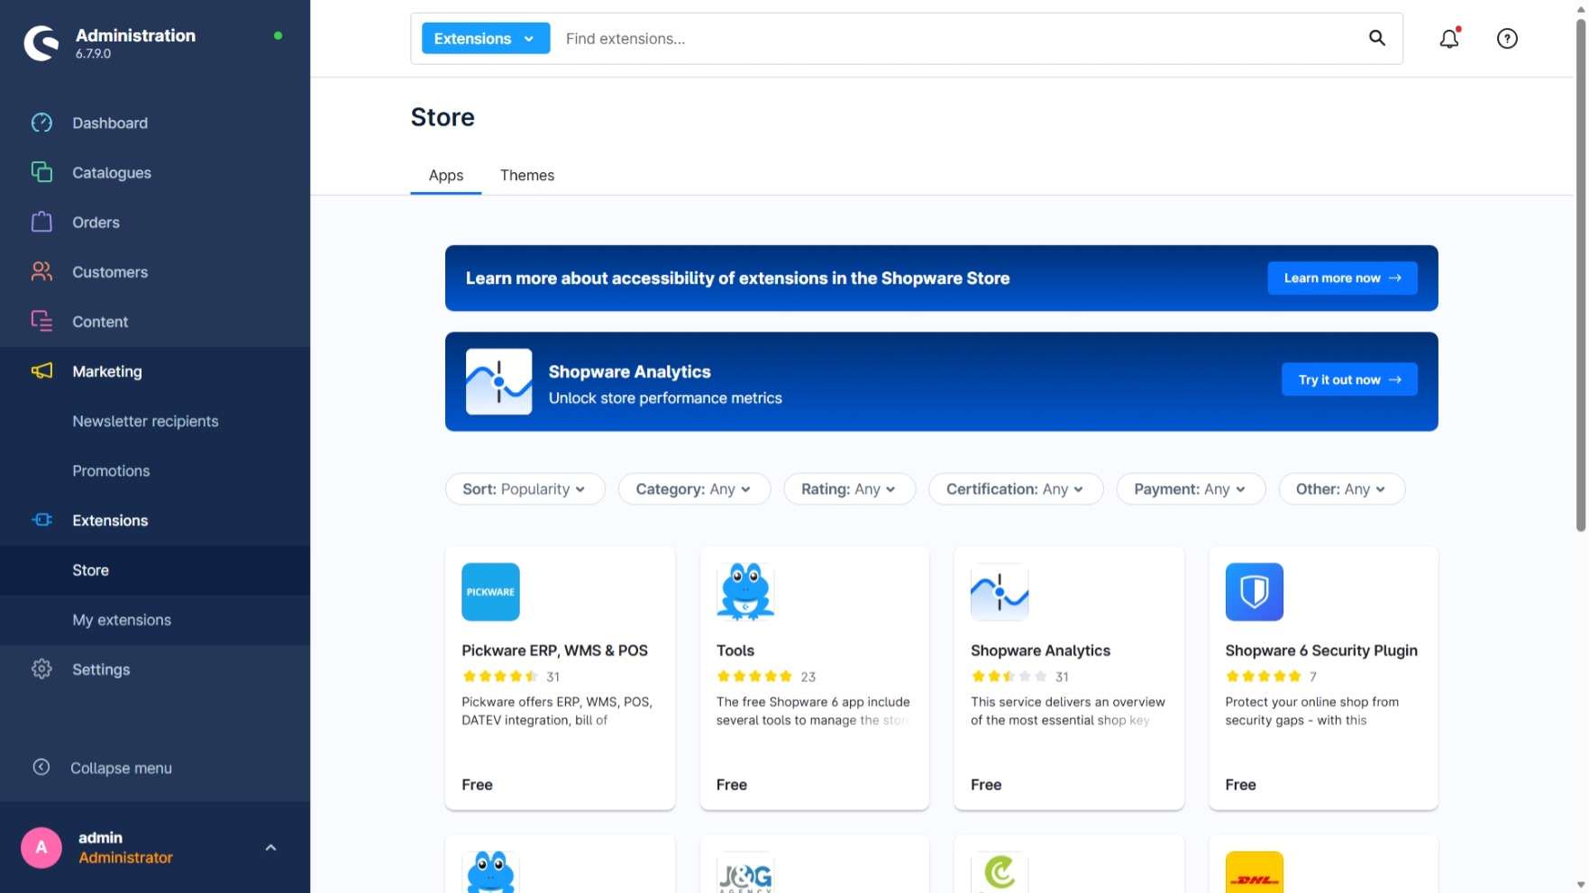Open the Tools extension title

pyautogui.click(x=735, y=651)
